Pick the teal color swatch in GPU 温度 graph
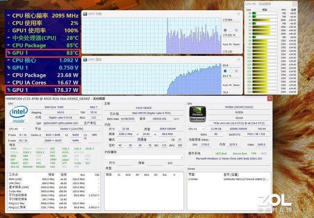Screen dimensions: 314x218 coord(225,71)
